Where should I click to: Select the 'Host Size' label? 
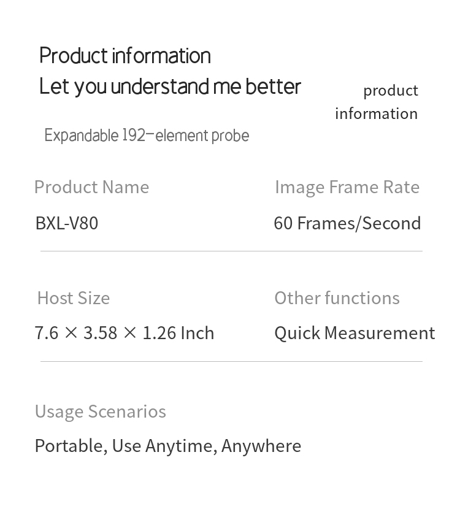coord(74,298)
